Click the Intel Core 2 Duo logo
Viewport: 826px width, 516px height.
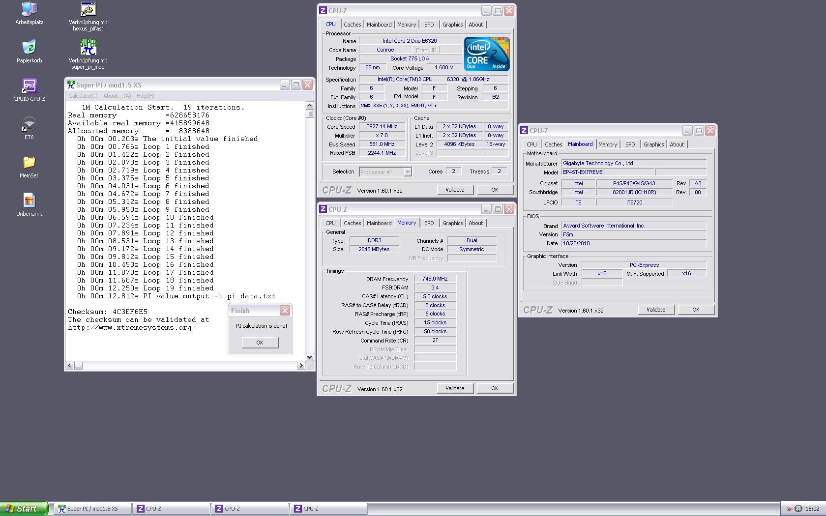(487, 54)
